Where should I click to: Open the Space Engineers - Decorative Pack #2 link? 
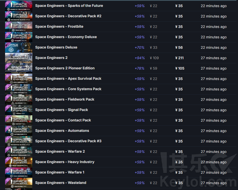click(x=68, y=16)
